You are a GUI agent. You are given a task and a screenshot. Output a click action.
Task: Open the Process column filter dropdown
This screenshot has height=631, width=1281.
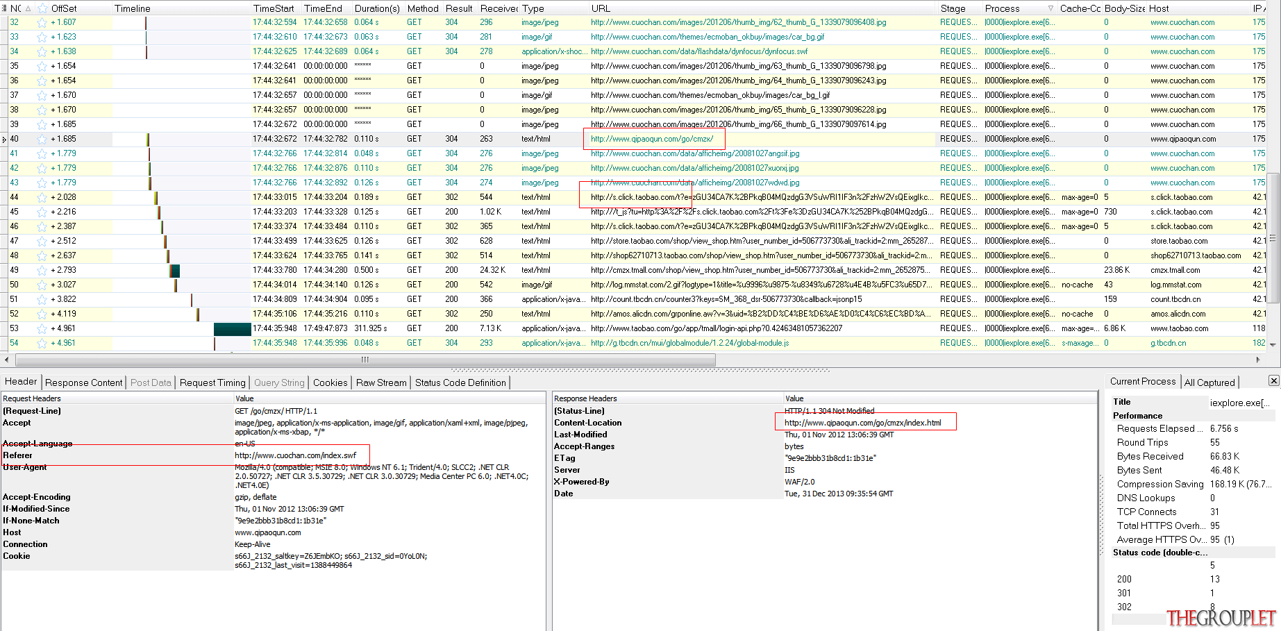point(1050,8)
